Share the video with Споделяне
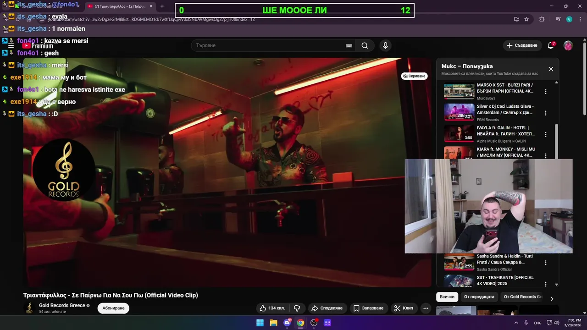The image size is (587, 330). click(x=327, y=308)
